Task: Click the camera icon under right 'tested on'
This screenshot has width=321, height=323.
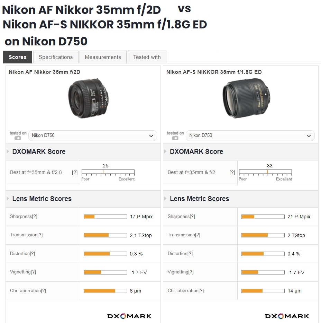Action: [x=175, y=138]
